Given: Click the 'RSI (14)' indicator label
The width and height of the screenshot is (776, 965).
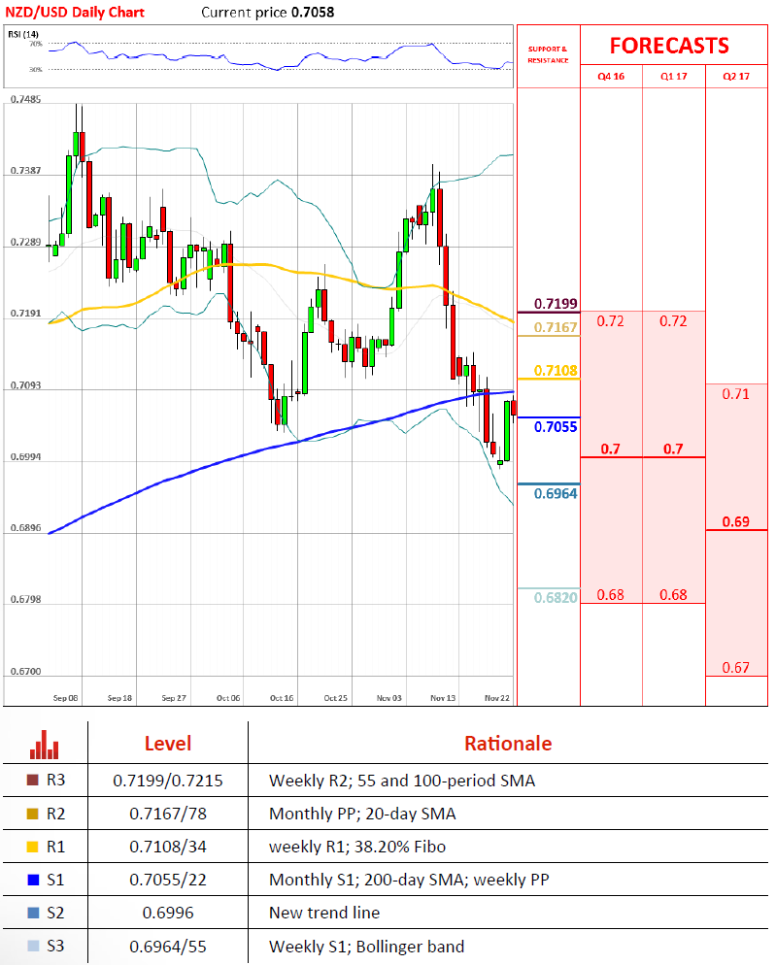Looking at the screenshot, I should (x=23, y=34).
